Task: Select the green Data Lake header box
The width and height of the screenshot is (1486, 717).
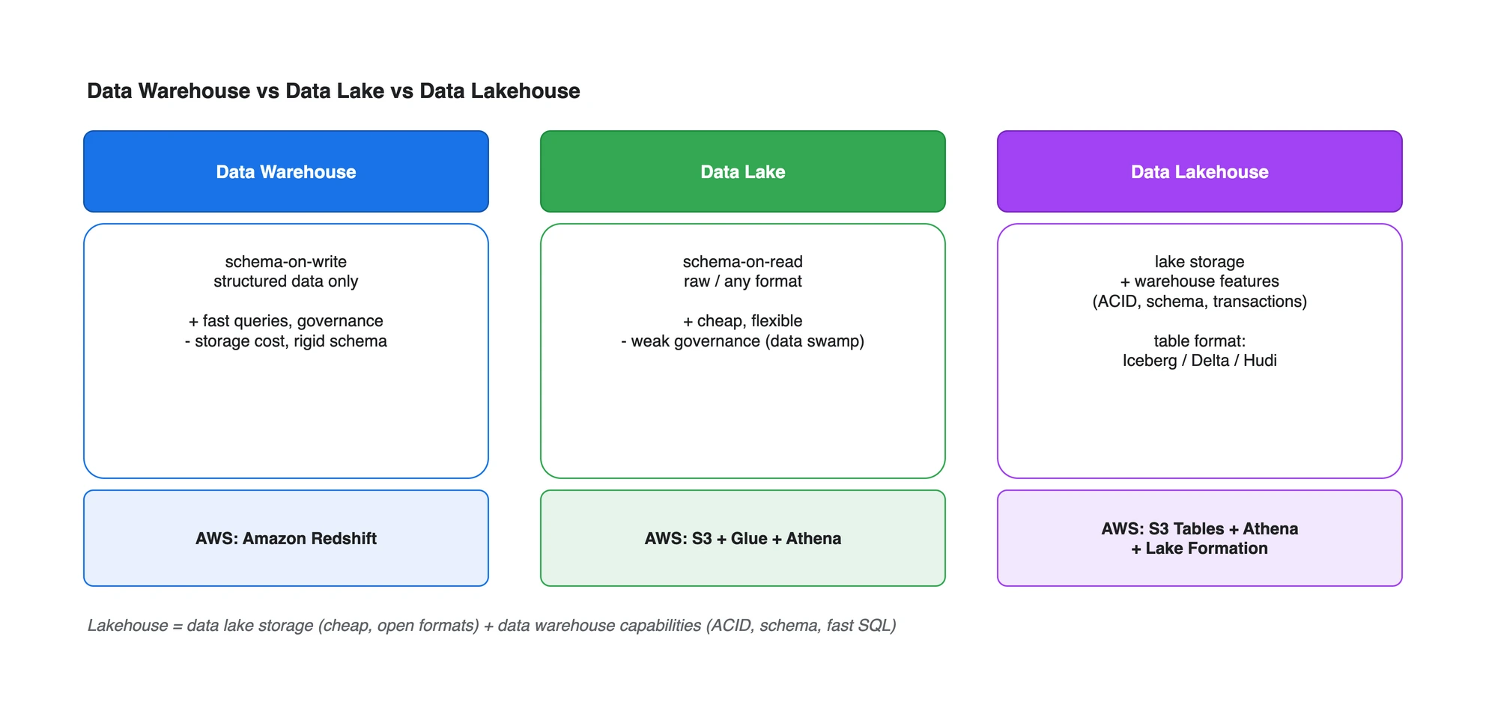Action: pyautogui.click(x=743, y=171)
